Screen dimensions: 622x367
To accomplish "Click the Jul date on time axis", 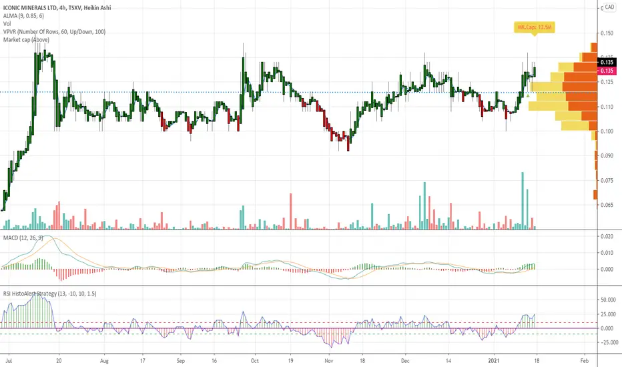I will pos(9,360).
